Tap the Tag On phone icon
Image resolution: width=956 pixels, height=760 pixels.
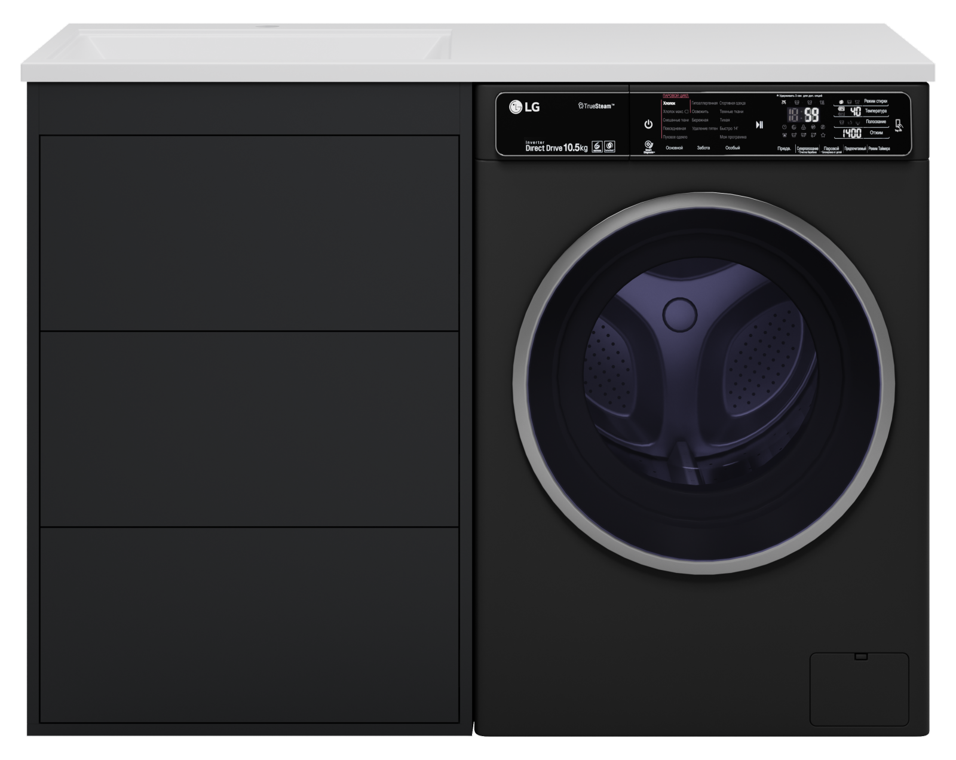pos(899,125)
